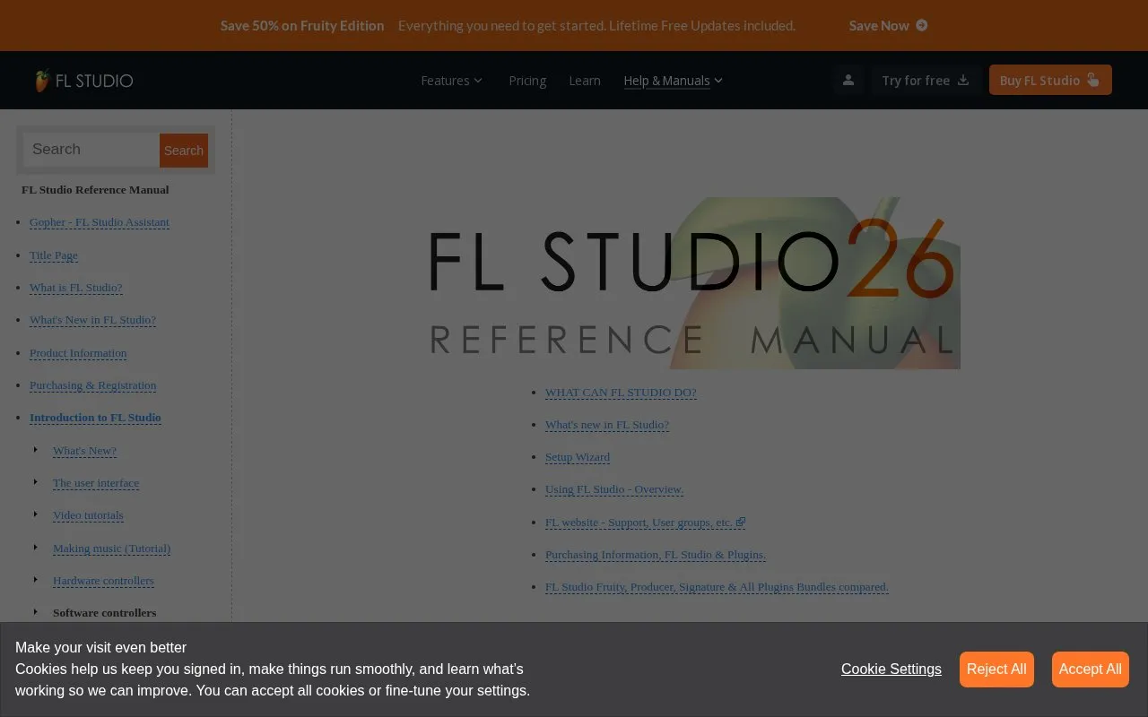Open the Title Page sidebar link
1148x717 pixels.
click(x=54, y=255)
